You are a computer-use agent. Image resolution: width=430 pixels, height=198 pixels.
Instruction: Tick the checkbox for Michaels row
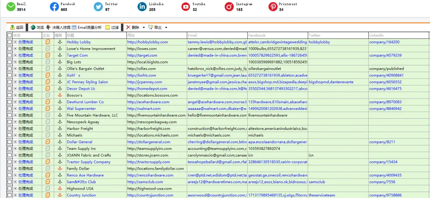(10, 135)
